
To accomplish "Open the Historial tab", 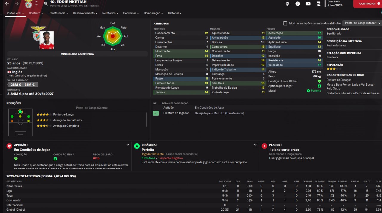I will click(x=175, y=13).
